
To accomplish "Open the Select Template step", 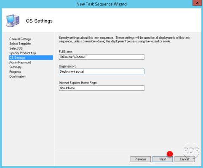I will click(x=20, y=44).
